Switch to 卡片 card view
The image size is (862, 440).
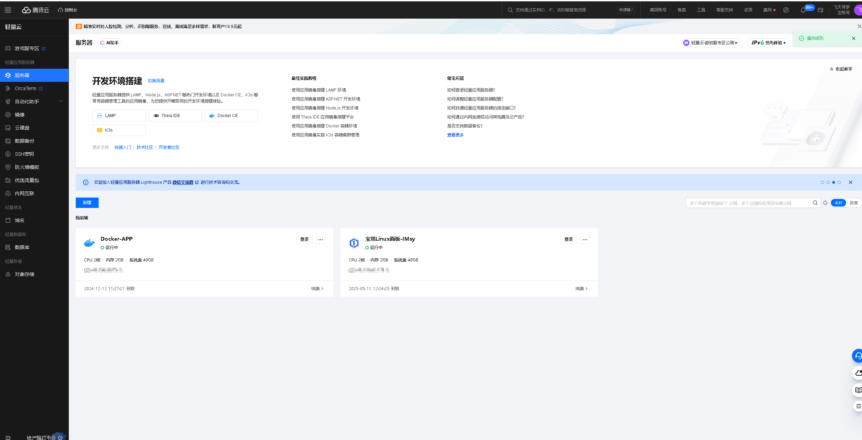(x=838, y=203)
